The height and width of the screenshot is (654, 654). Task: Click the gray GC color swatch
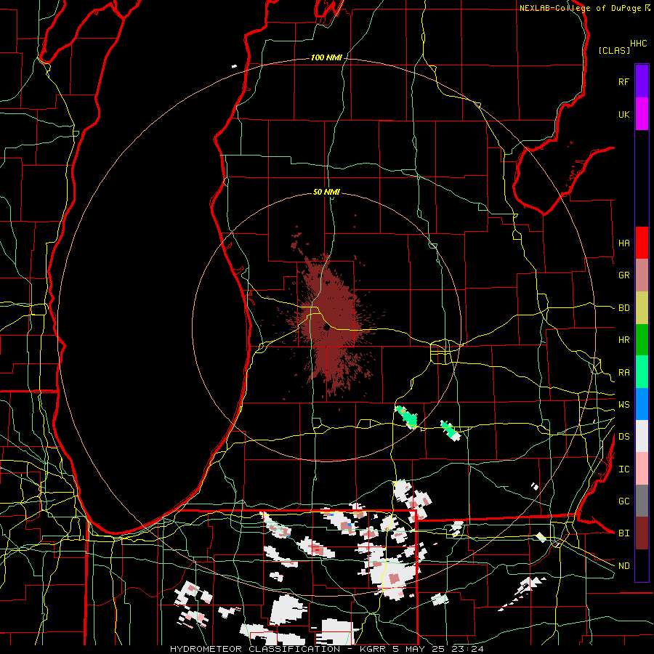(x=642, y=501)
